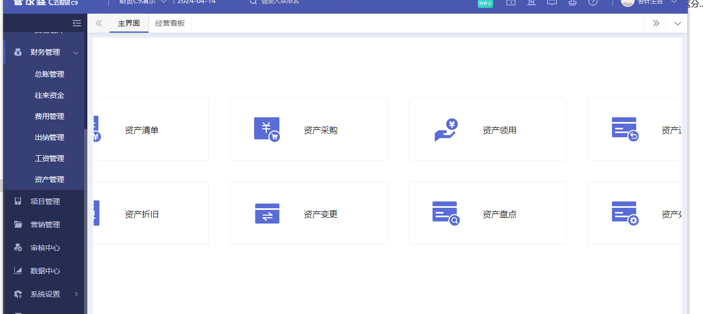The height and width of the screenshot is (314, 703).
Task: Open 总账管理 in the sidebar
Action: click(49, 74)
